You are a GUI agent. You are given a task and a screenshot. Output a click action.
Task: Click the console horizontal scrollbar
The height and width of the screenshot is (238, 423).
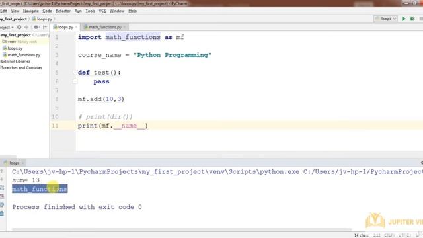pyautogui.click(x=182, y=229)
